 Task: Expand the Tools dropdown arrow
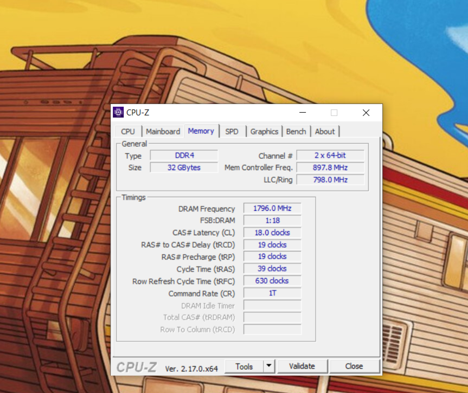269,366
